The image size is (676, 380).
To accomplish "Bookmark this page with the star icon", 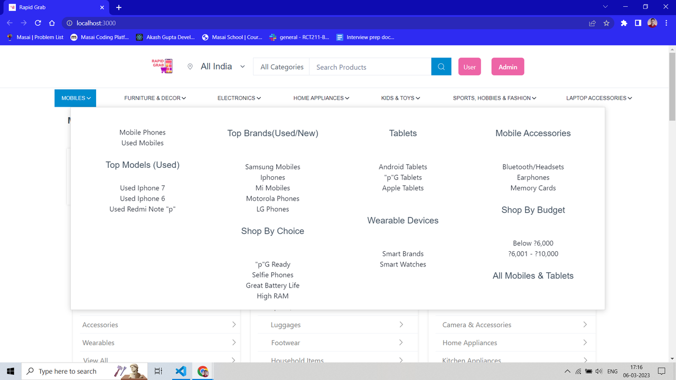I will 606,23.
